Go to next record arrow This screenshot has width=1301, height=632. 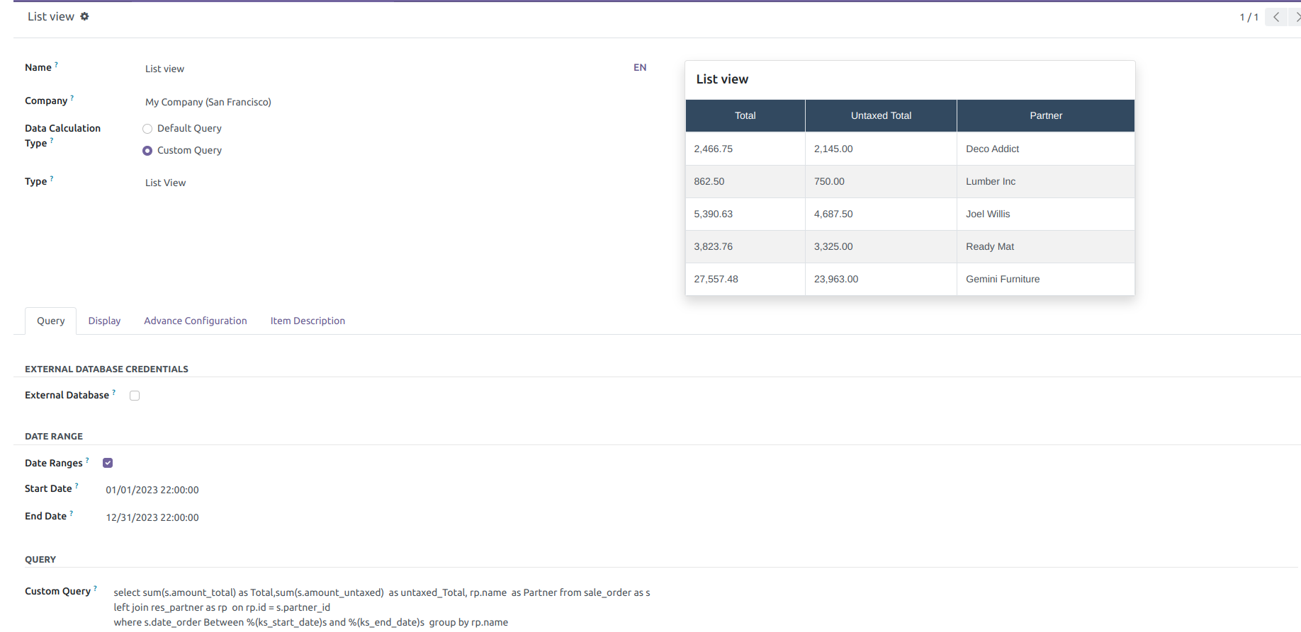[1296, 17]
